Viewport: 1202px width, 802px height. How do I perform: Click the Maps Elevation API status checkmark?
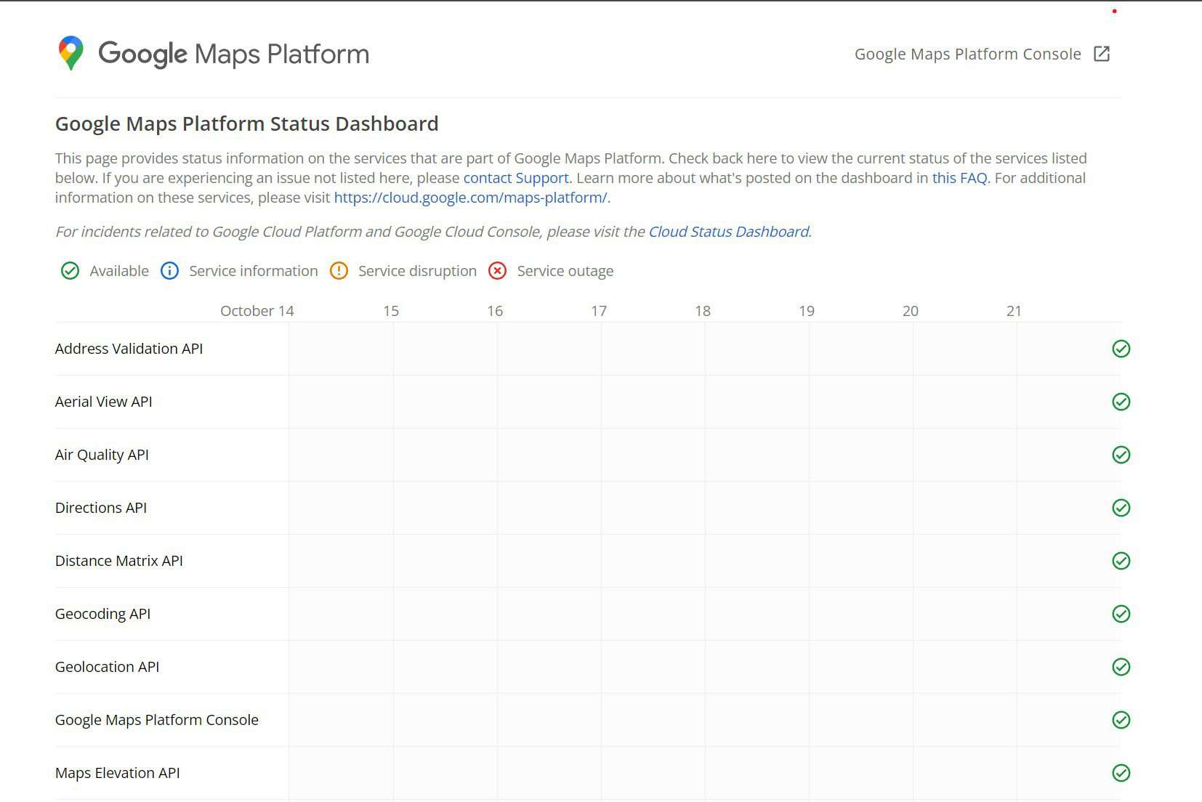pyautogui.click(x=1121, y=773)
